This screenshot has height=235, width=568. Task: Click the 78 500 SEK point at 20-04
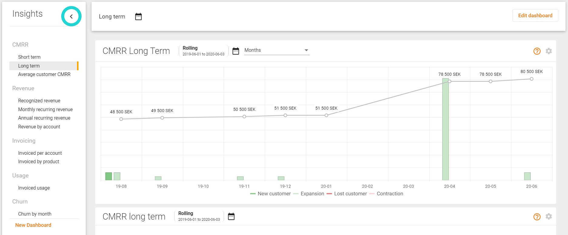point(449,81)
